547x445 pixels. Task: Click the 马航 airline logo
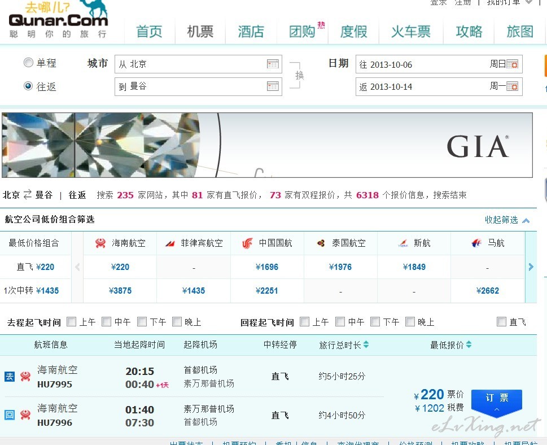click(476, 243)
